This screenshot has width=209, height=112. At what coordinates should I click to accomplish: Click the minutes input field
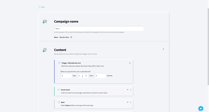[x=100, y=76]
